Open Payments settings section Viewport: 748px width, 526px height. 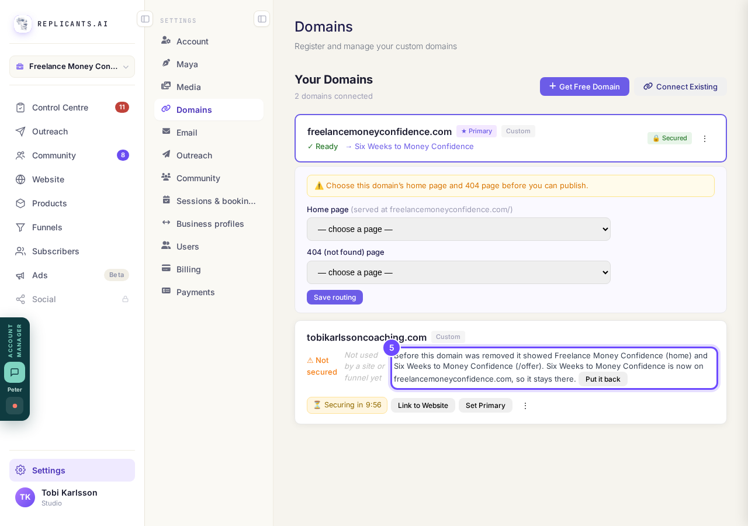point(209,292)
